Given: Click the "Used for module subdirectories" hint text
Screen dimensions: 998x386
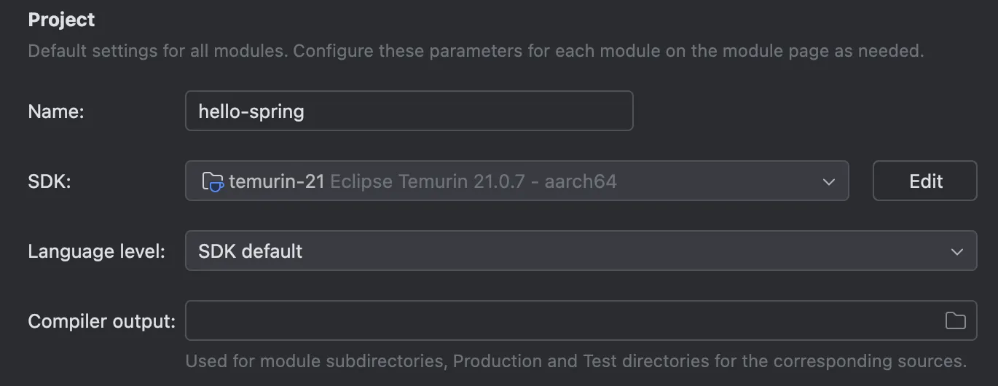Looking at the screenshot, I should click(576, 361).
